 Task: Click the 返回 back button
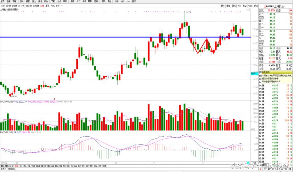pos(256,6)
